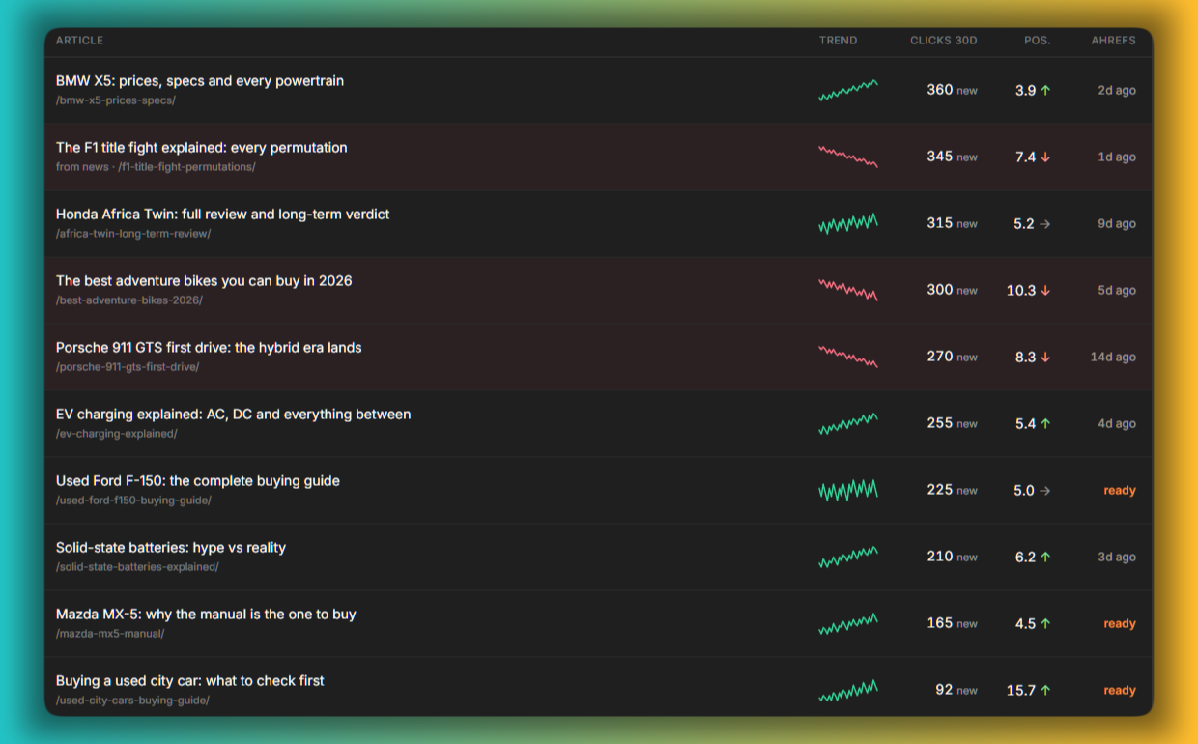This screenshot has height=744, width=1198.
Task: Sort by the CLICKS 30D column header
Action: (x=944, y=41)
